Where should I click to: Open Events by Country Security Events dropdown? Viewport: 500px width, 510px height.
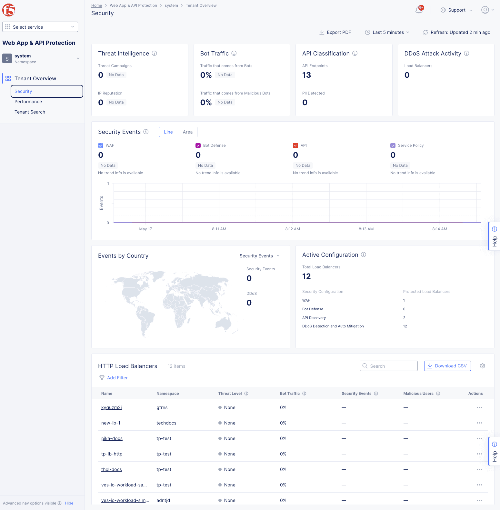tap(260, 256)
